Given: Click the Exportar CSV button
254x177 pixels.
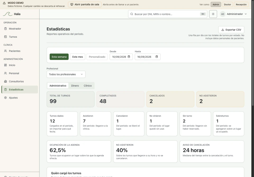Looking at the screenshot, I should 231,30.
